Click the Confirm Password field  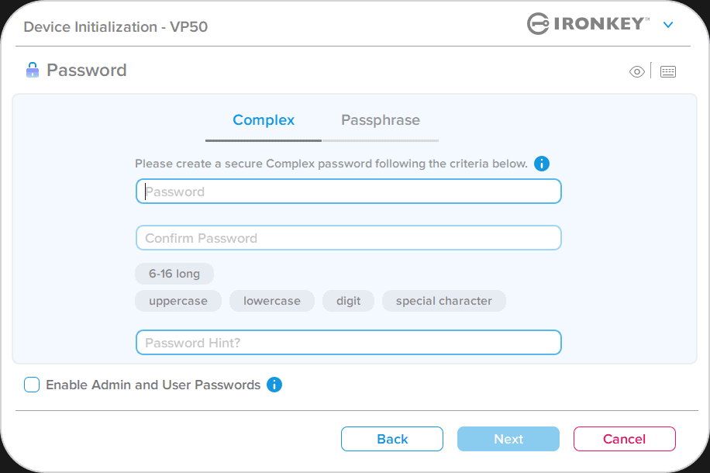point(349,238)
